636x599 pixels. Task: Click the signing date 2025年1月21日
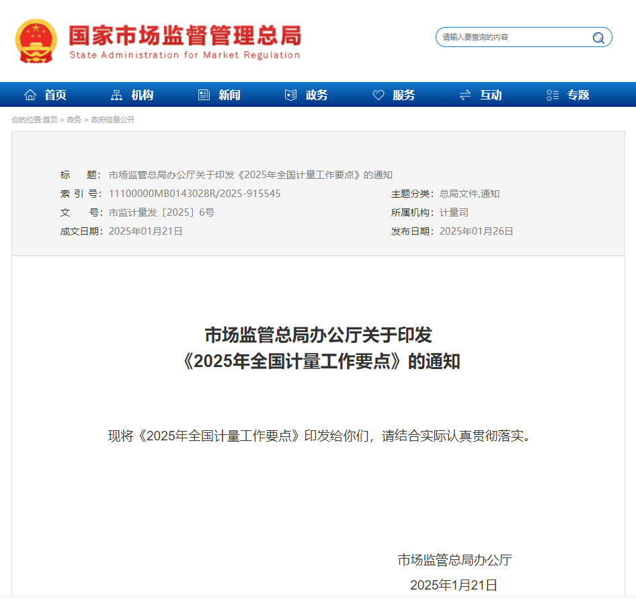454,585
